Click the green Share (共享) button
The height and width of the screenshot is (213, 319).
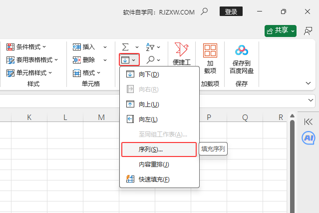click(281, 31)
